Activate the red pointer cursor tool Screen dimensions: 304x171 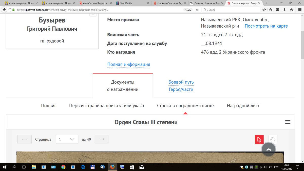tap(259, 139)
